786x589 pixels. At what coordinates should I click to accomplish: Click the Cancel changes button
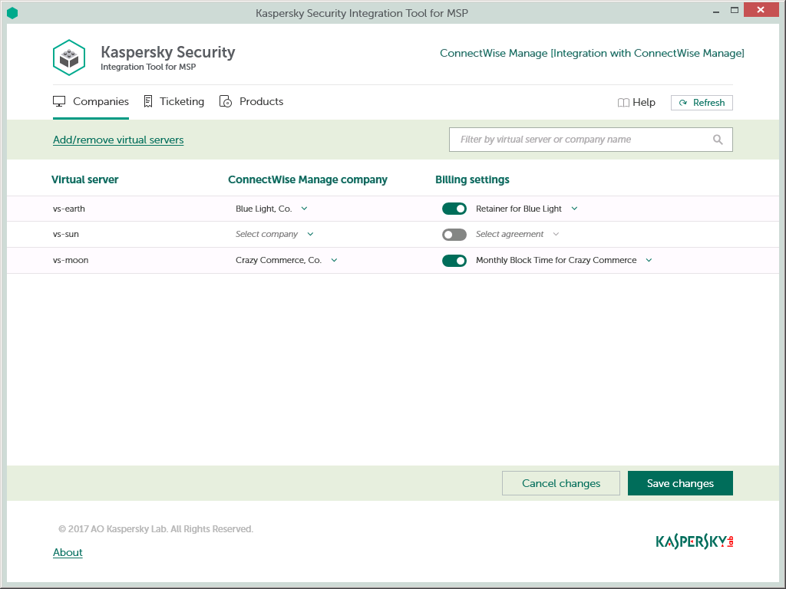tap(560, 483)
